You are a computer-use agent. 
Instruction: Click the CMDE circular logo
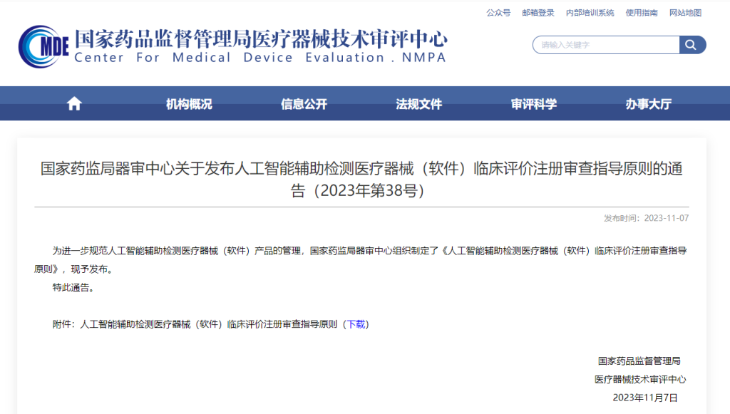pos(43,47)
